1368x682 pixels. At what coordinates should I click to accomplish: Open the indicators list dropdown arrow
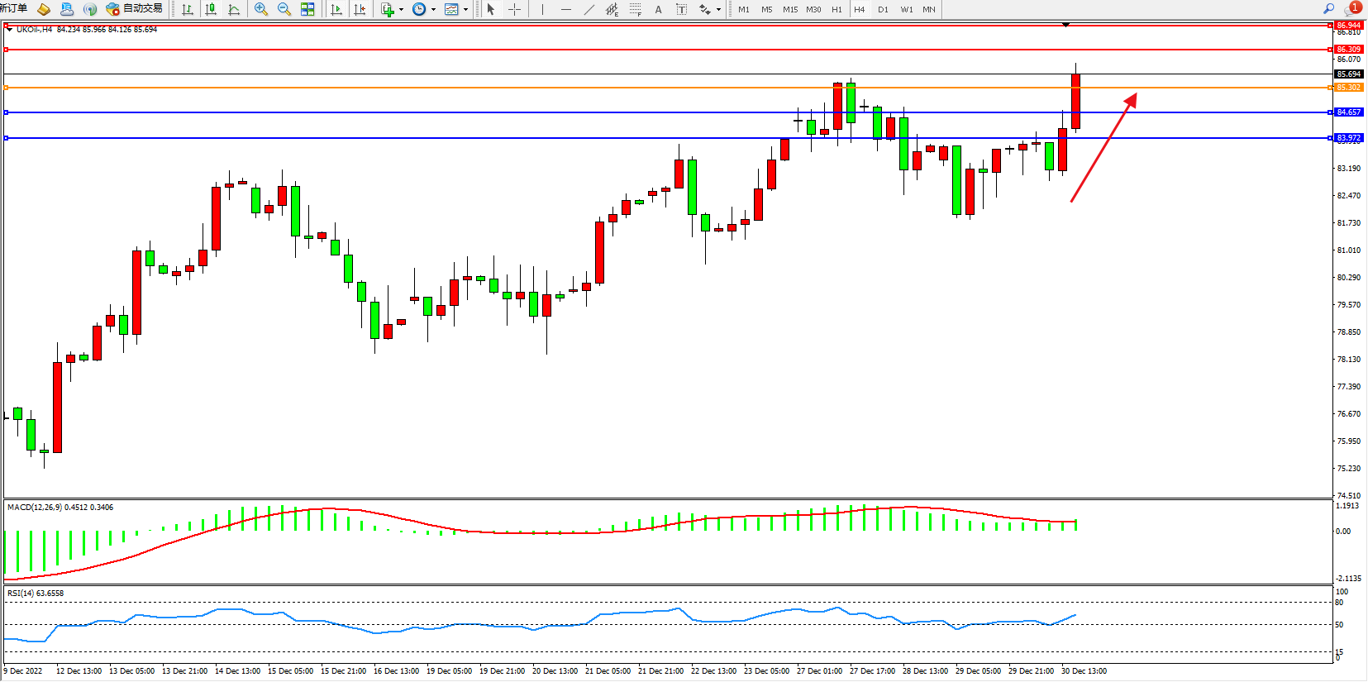pos(402,10)
